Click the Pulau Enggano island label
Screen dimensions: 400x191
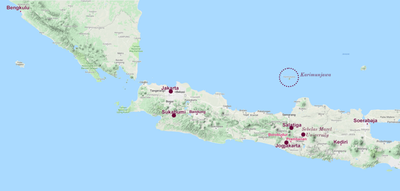[x=20, y=64]
